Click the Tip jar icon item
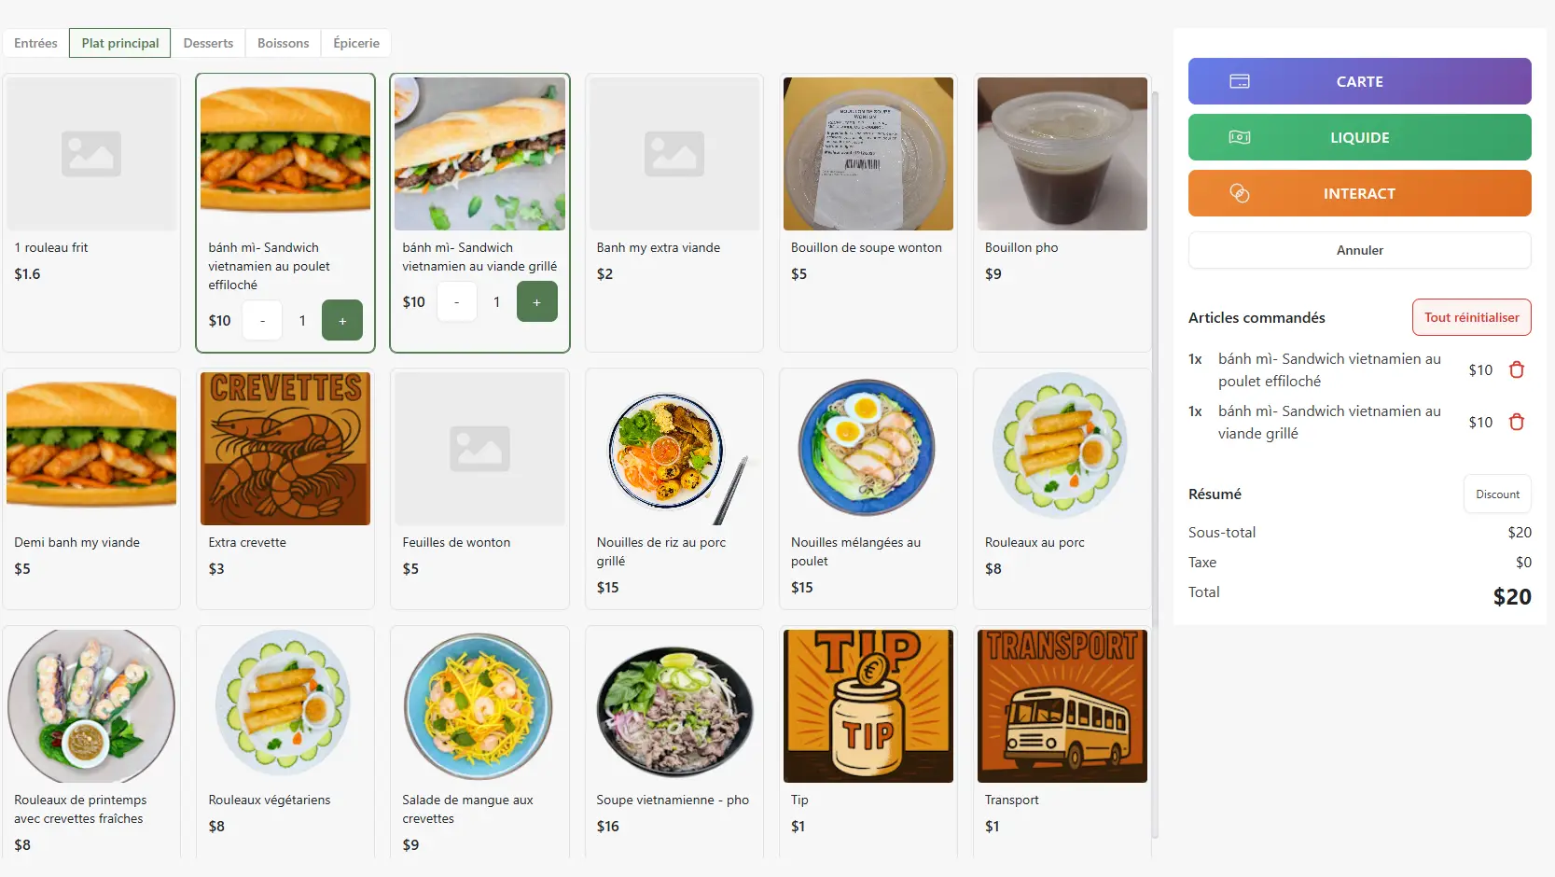Screen dimensions: 1555x877 point(868,706)
